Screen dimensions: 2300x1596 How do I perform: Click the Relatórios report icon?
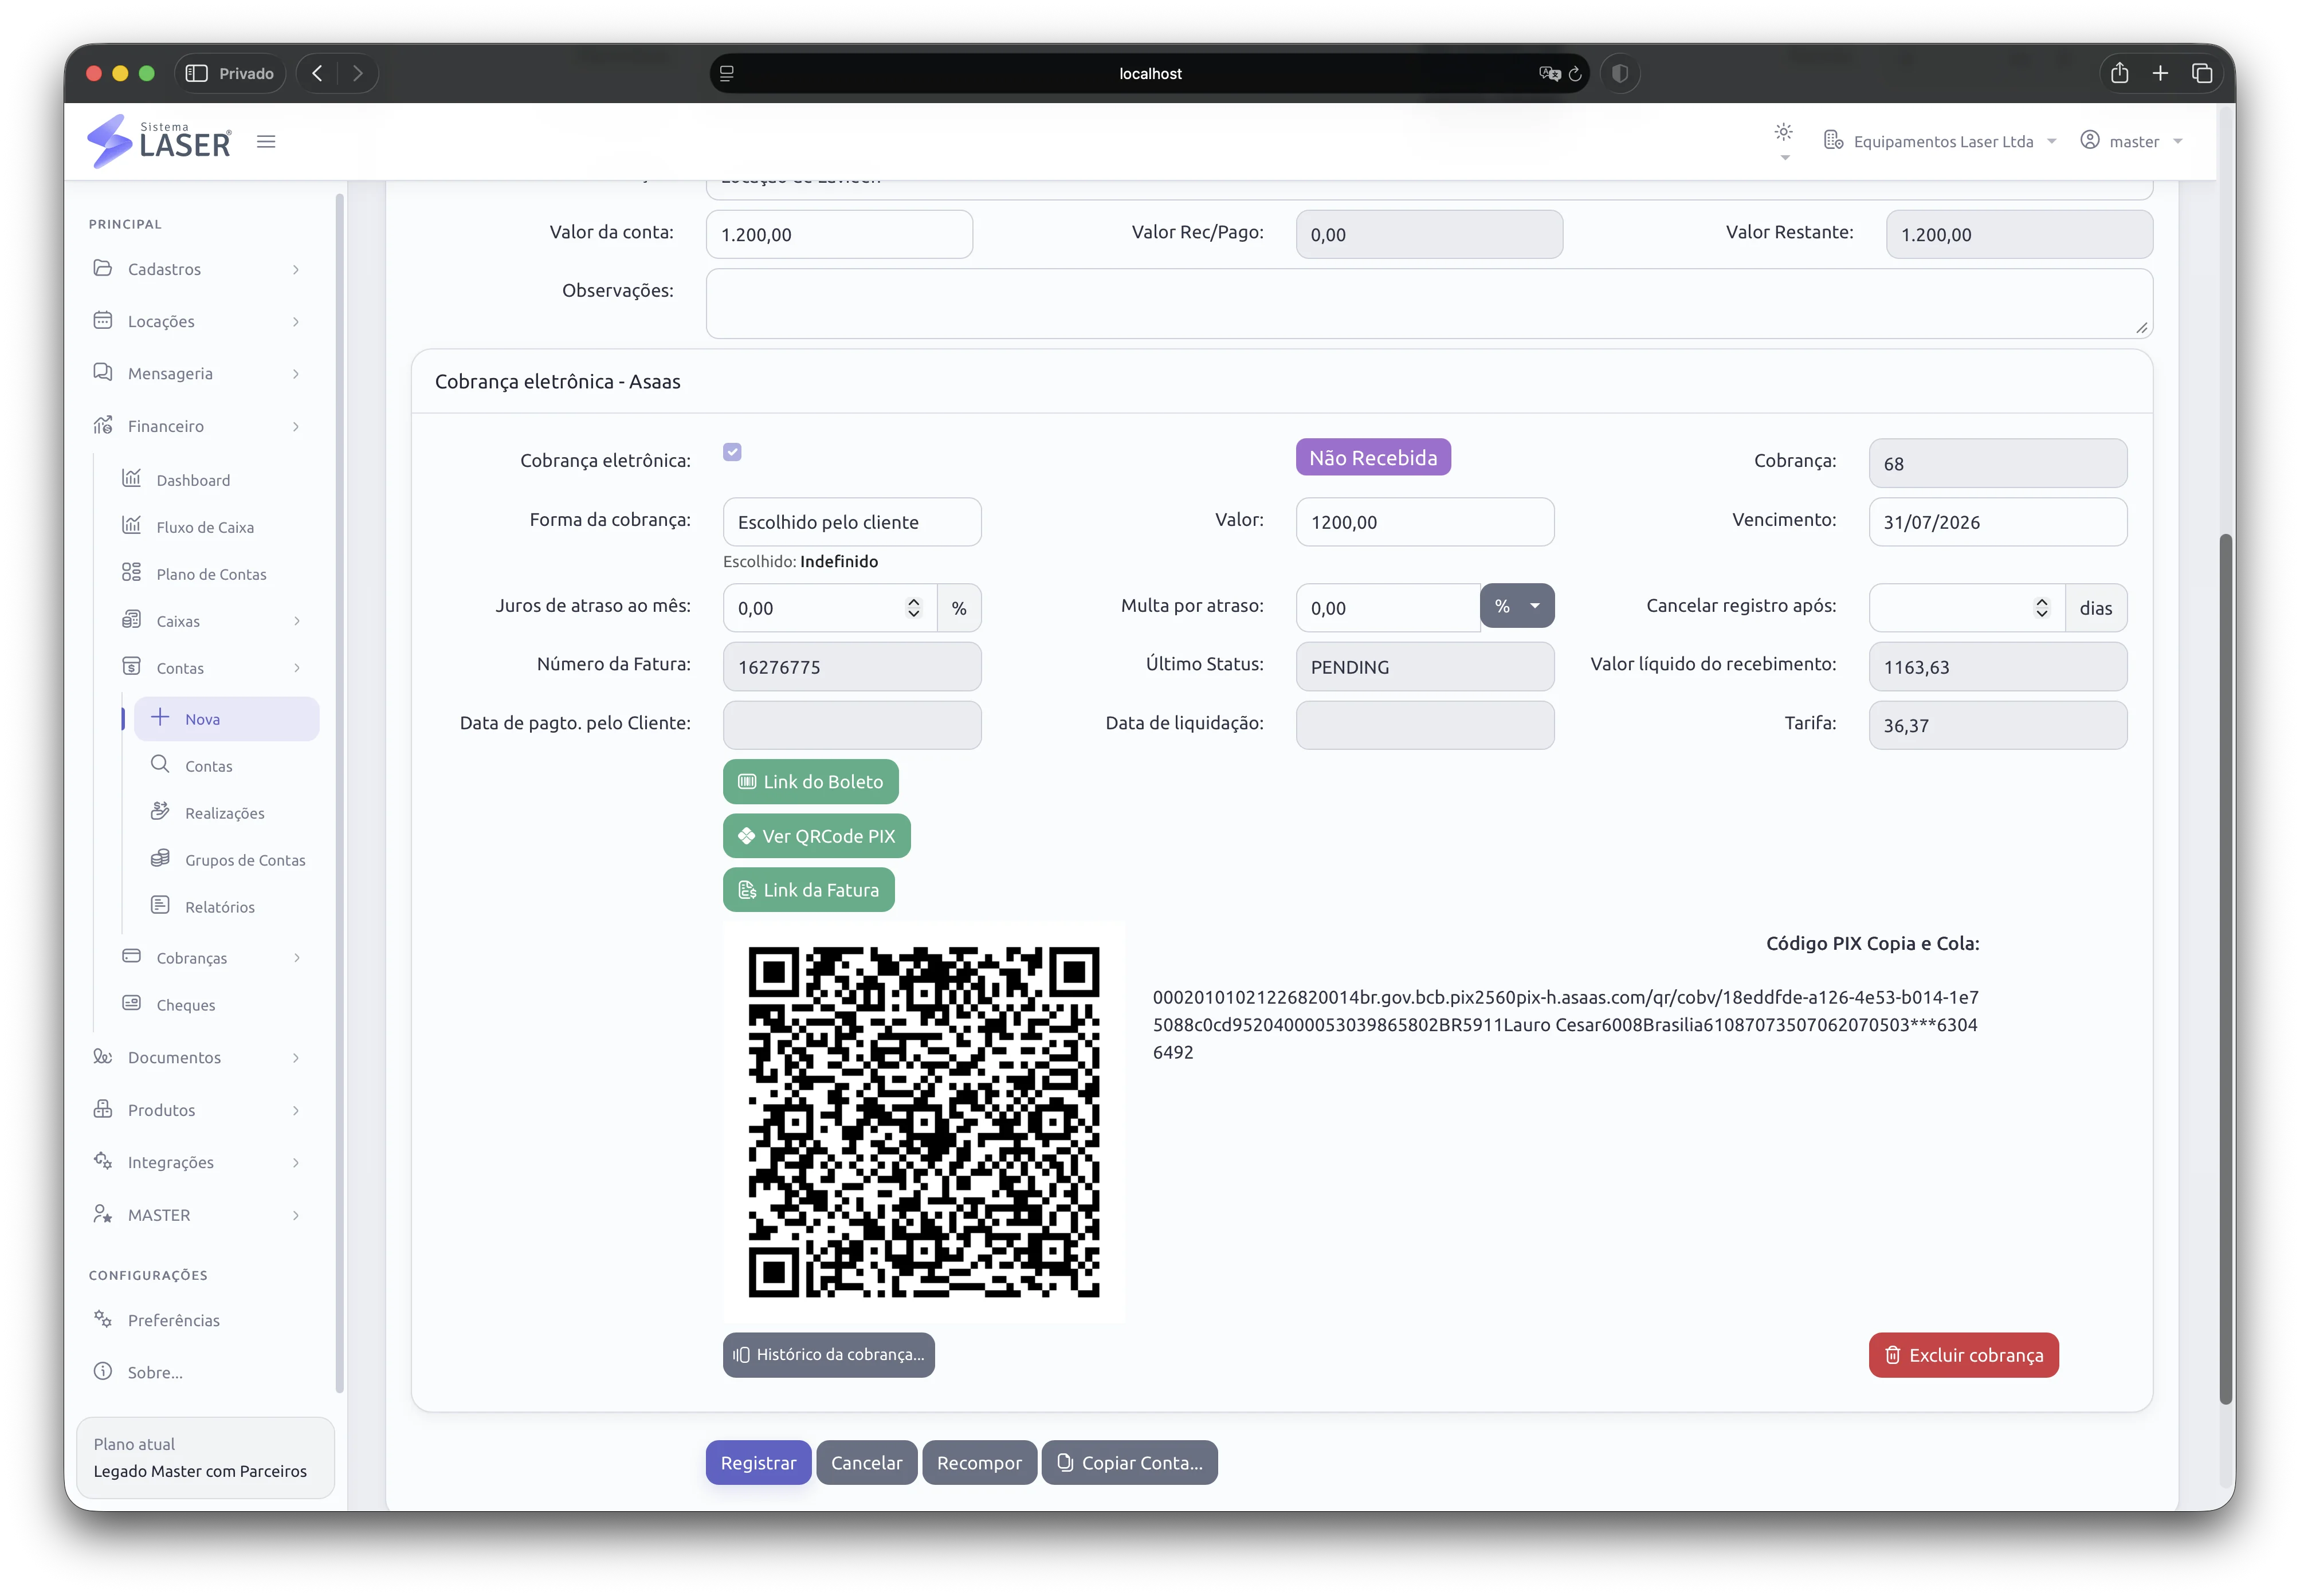160,905
